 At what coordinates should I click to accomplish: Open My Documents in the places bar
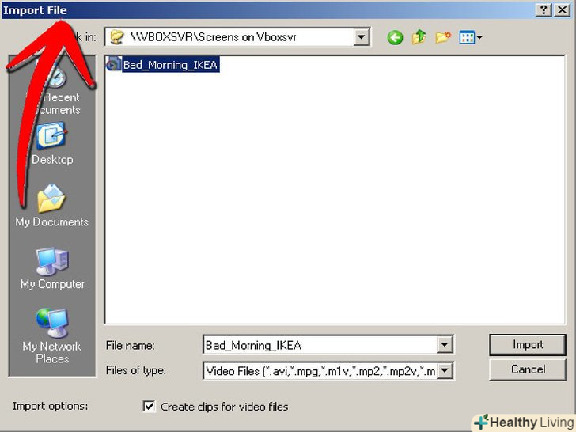pyautogui.click(x=51, y=207)
